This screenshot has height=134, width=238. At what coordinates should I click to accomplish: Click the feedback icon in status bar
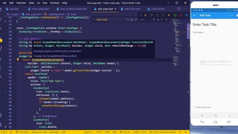pyautogui.click(x=180, y=132)
